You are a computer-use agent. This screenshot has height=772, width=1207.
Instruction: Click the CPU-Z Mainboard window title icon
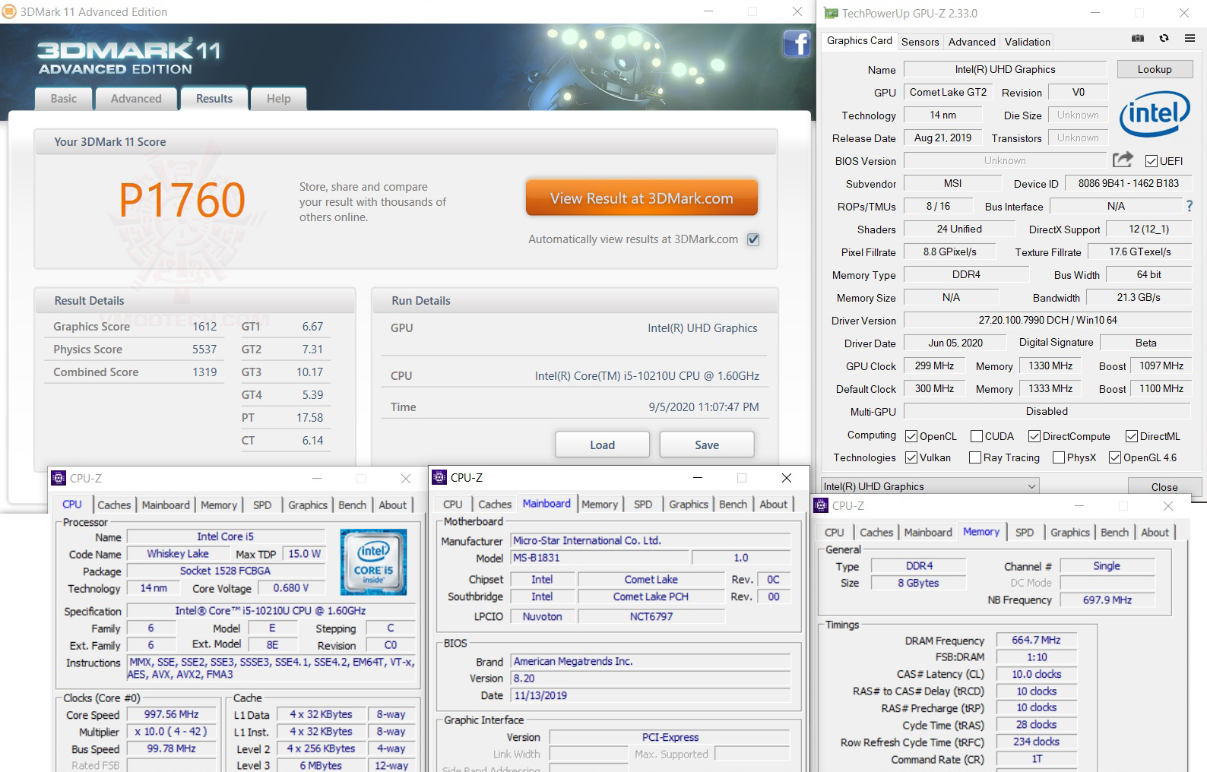tap(439, 477)
